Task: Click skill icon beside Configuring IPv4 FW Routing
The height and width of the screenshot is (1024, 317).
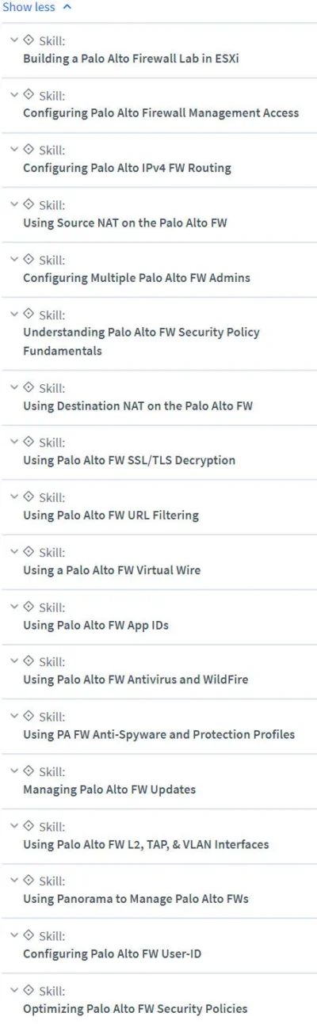Action: coord(29,149)
